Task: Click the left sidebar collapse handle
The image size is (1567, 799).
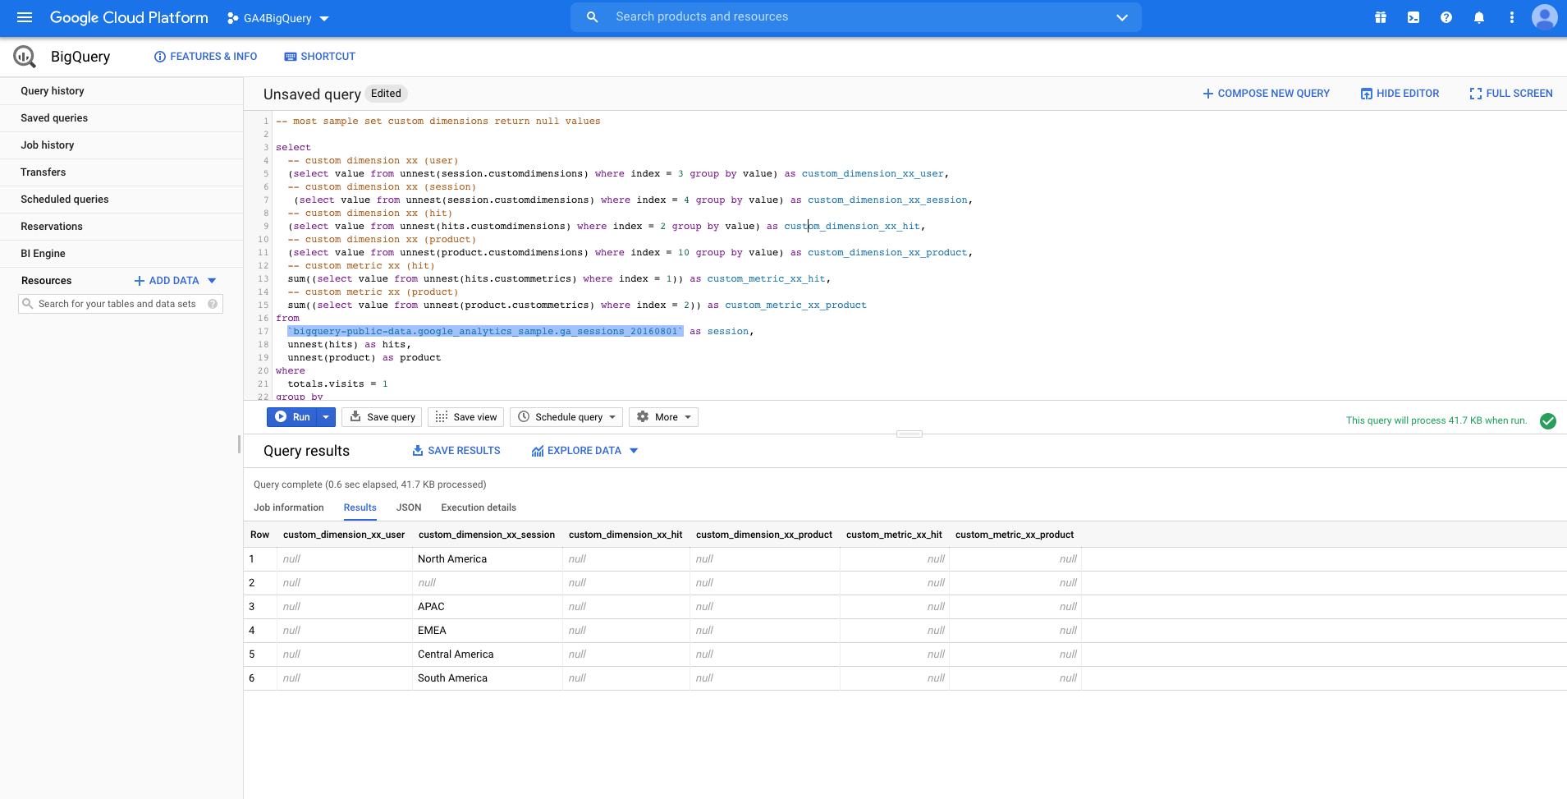Action: [239, 444]
